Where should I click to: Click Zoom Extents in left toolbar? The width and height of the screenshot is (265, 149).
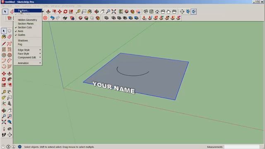(4, 122)
